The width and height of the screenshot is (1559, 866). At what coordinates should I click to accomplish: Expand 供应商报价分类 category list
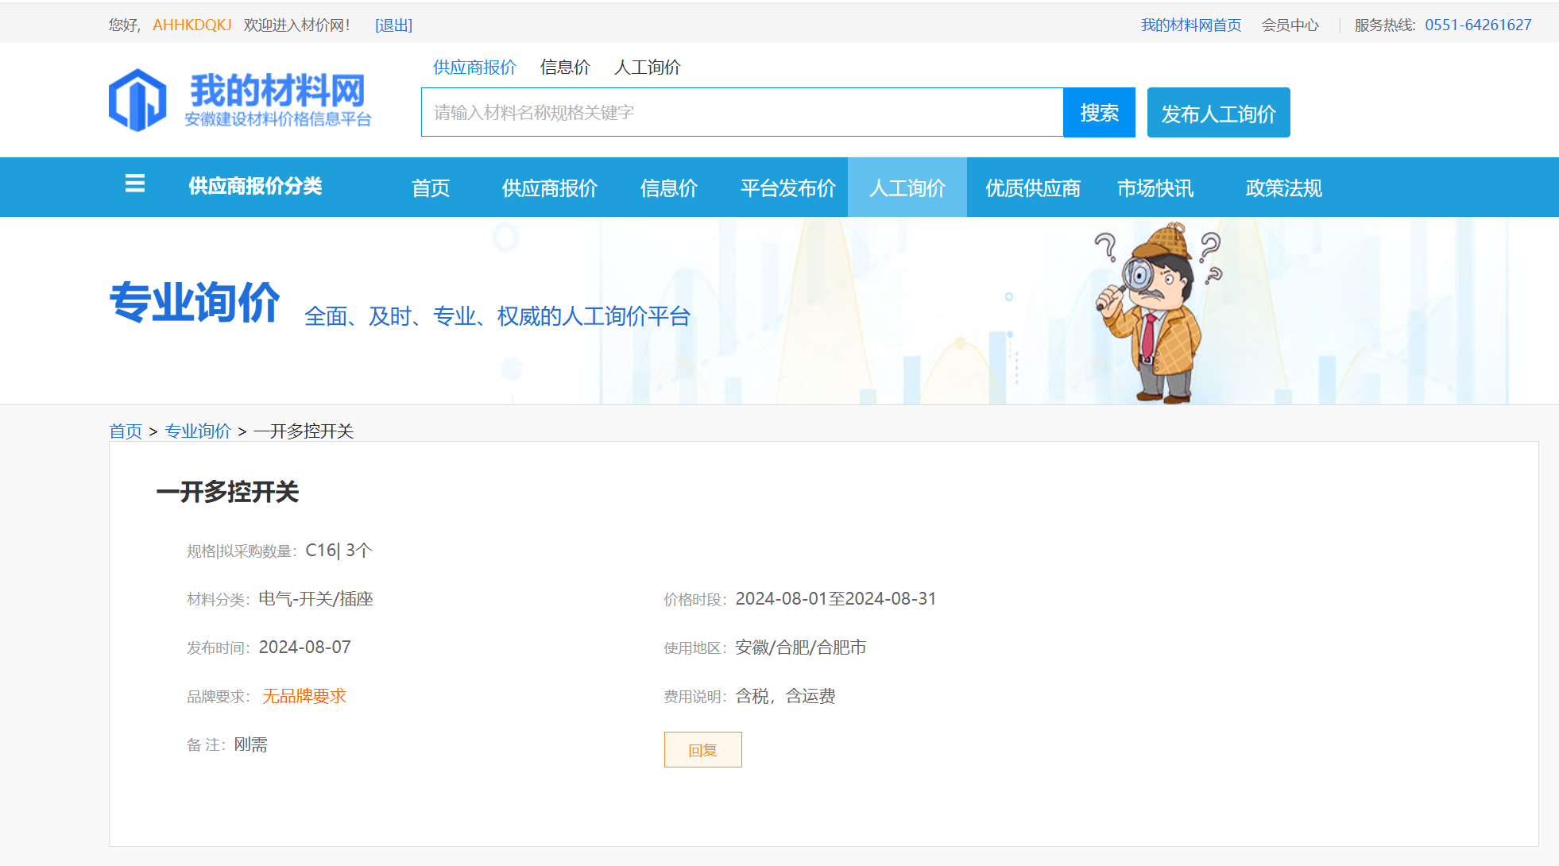(255, 187)
